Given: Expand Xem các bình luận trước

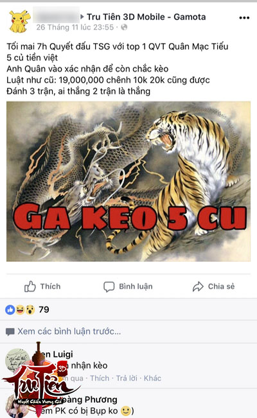Looking at the screenshot, I should [69, 331].
